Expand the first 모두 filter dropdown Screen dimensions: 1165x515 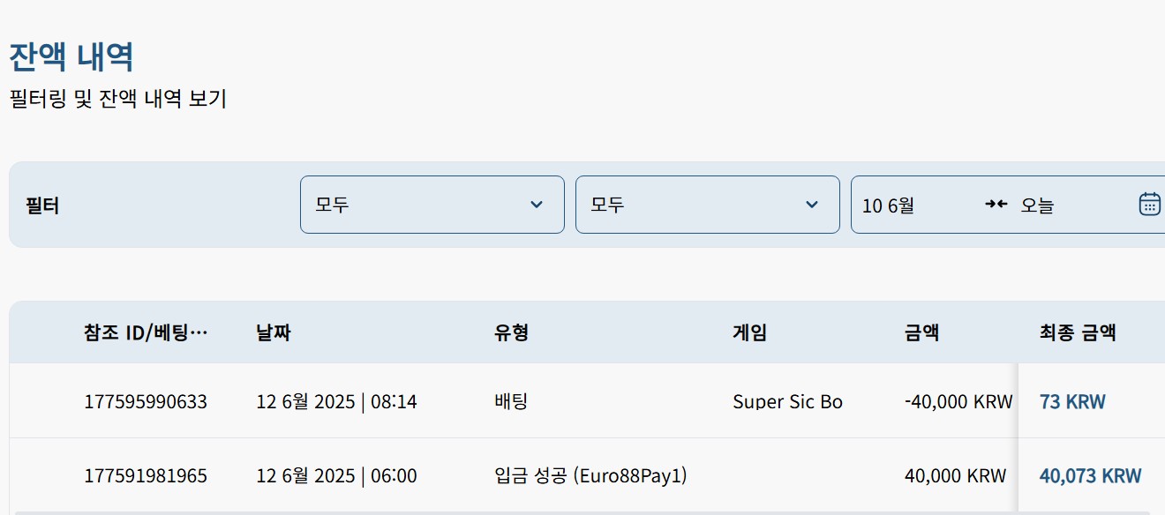432,205
